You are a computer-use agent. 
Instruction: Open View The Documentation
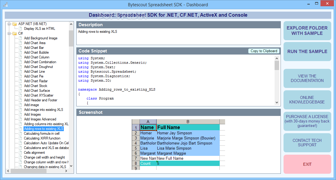click(x=307, y=78)
